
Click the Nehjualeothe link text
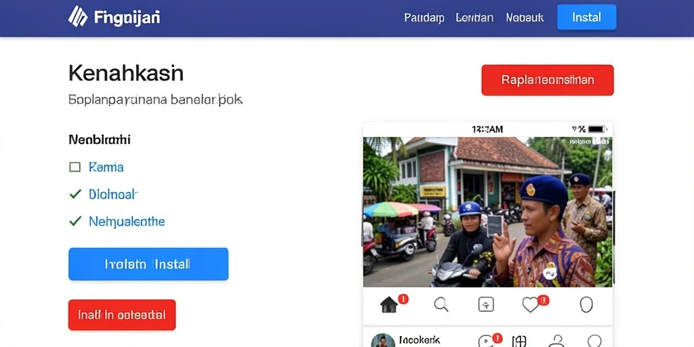tap(127, 222)
